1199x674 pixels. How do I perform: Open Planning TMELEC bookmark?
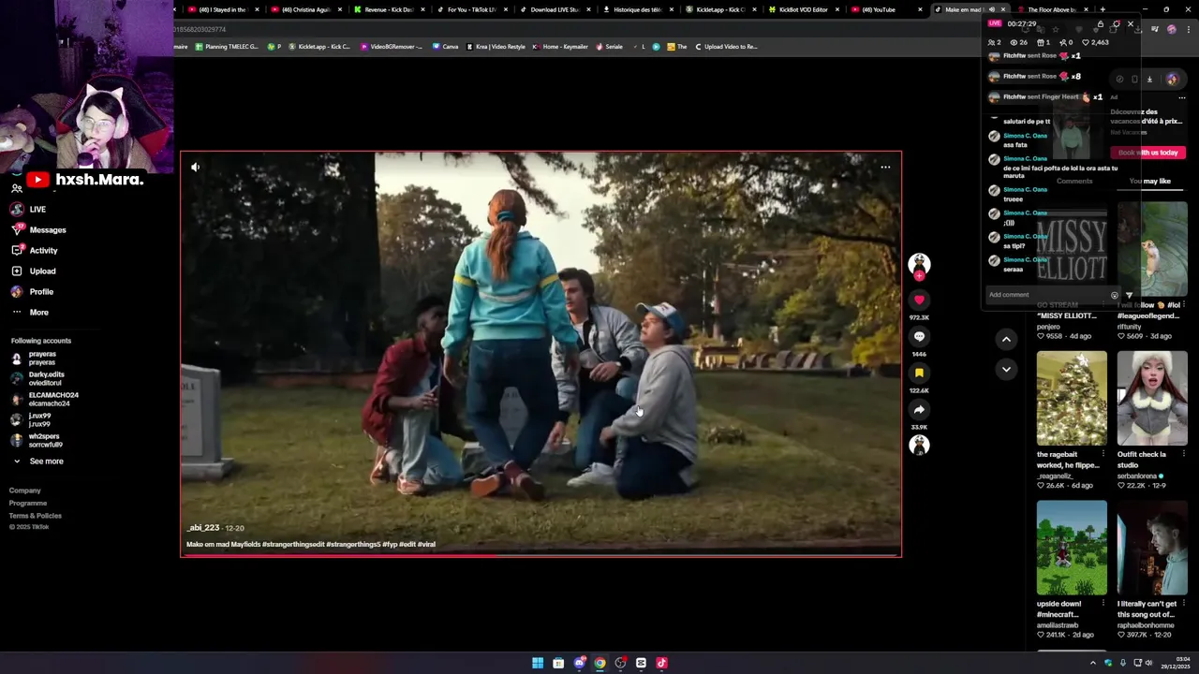[226, 46]
